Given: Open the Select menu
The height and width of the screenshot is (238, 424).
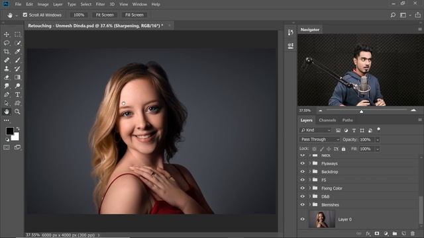Looking at the screenshot, I should click(85, 5).
